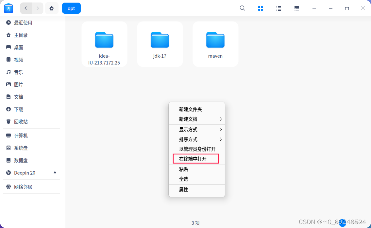Image resolution: width=371 pixels, height=228 pixels.
Task: Open 桌面 in the sidebar
Action: [x=32, y=48]
